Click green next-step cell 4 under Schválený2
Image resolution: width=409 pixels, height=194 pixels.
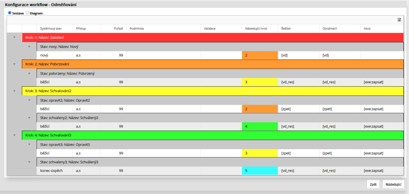tap(260, 127)
